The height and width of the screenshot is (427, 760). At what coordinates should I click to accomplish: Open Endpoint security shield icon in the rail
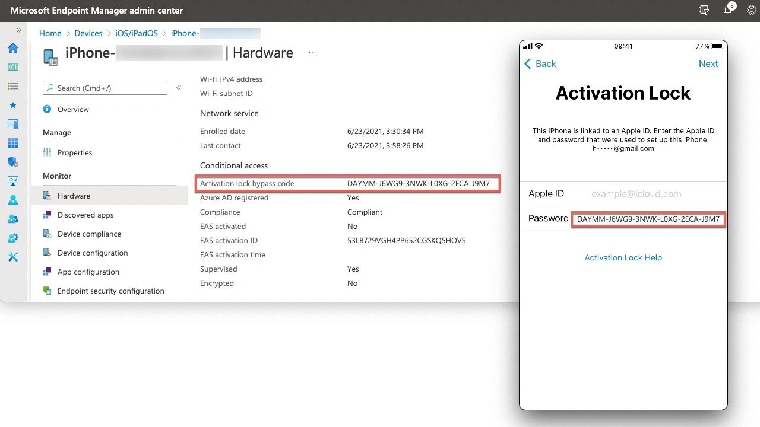point(12,162)
